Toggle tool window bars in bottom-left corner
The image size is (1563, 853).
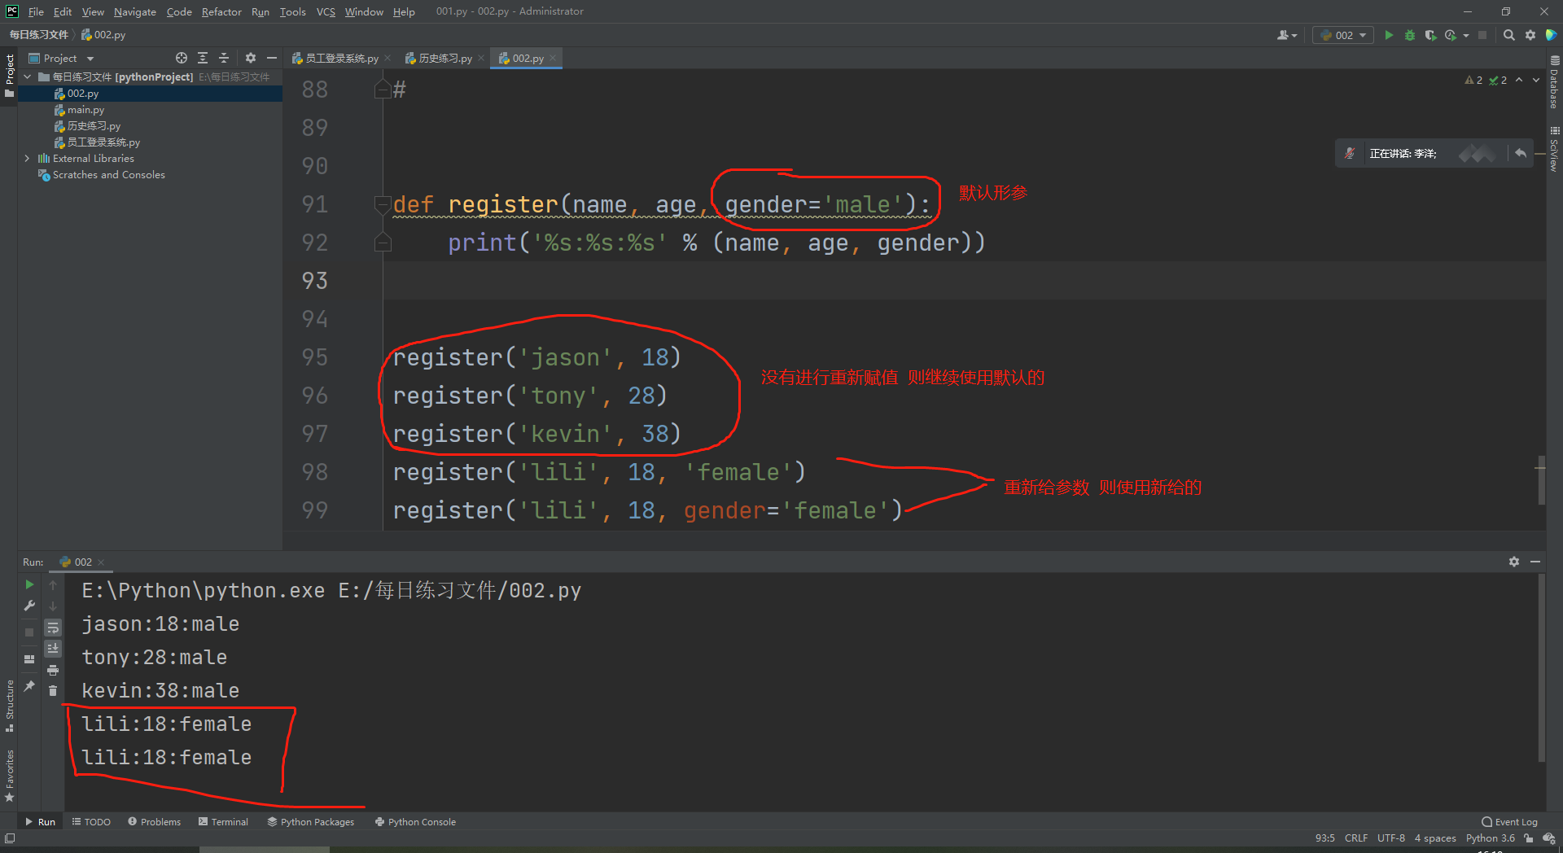(9, 838)
